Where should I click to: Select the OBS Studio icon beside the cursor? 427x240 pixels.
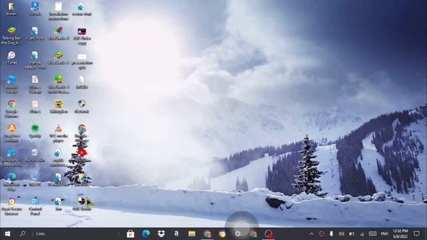click(x=81, y=204)
